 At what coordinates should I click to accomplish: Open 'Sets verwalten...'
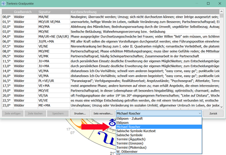pyautogui.click(x=103, y=114)
